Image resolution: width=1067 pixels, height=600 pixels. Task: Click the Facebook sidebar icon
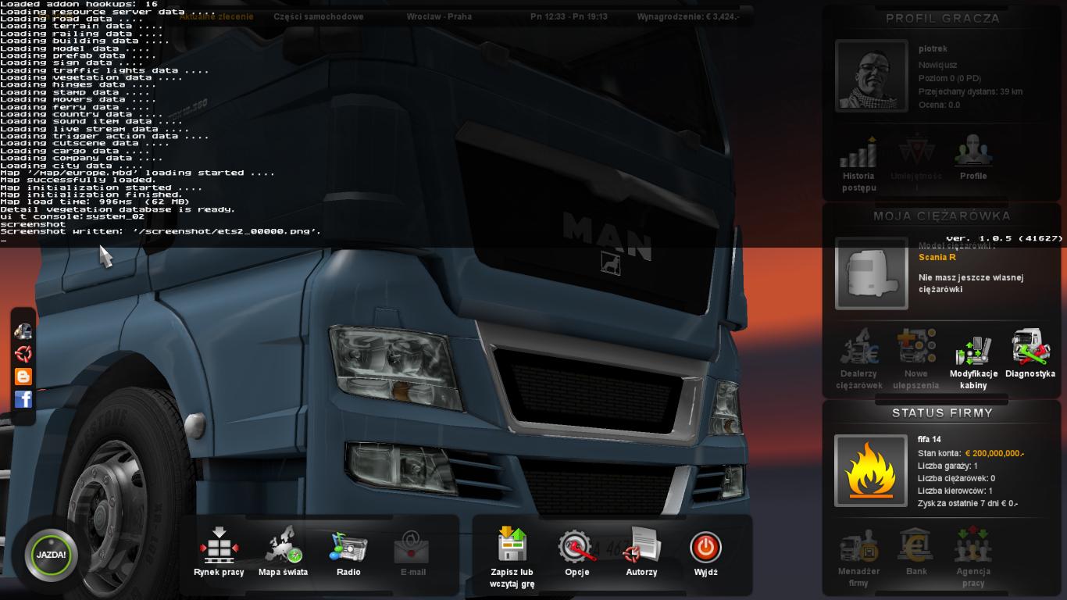pyautogui.click(x=23, y=399)
